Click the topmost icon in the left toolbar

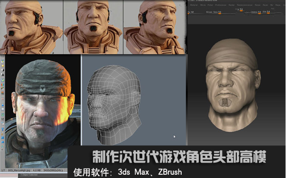pos(3,61)
